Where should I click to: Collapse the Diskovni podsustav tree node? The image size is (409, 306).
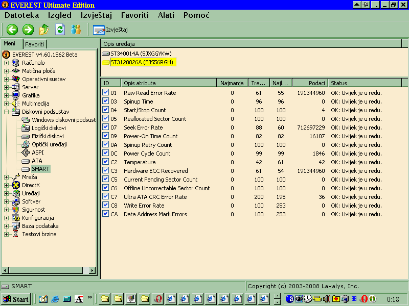tap(6, 112)
